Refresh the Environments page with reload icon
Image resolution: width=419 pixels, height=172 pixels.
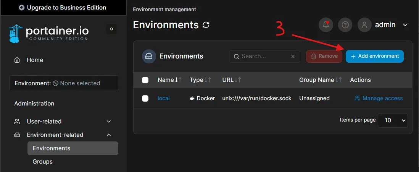pos(206,25)
